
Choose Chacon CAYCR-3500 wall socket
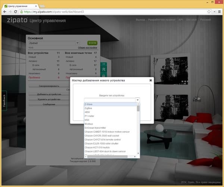coord(111,136)
